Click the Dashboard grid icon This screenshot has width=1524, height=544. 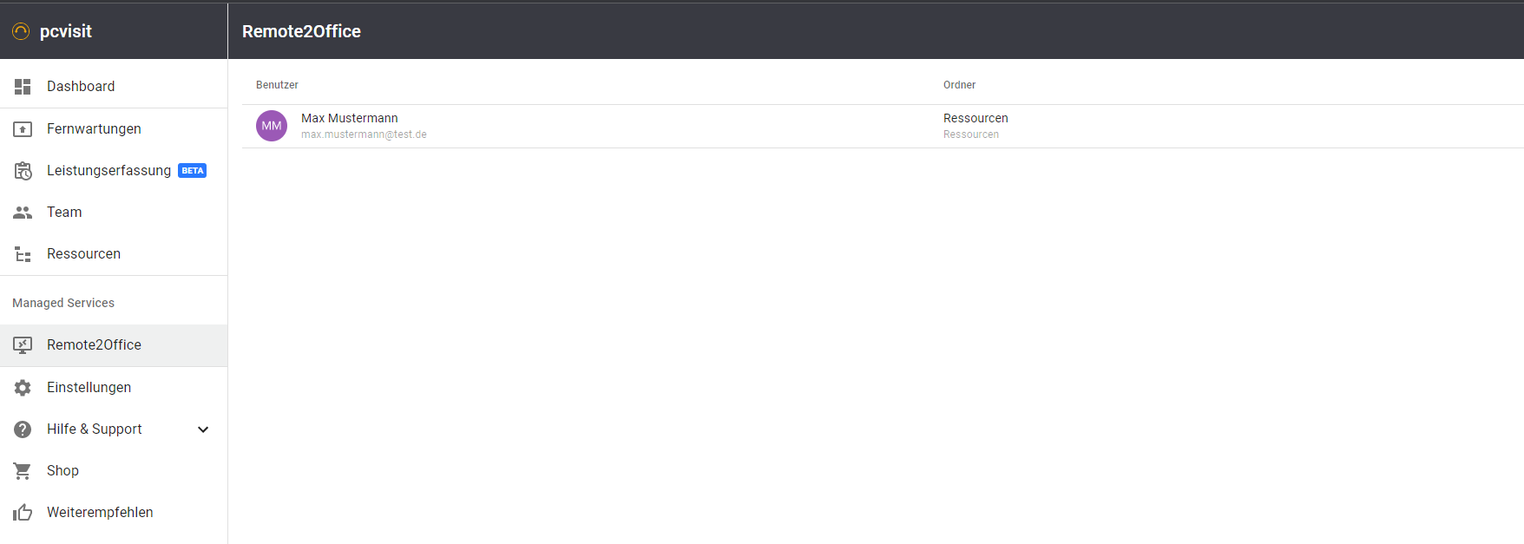(23, 87)
